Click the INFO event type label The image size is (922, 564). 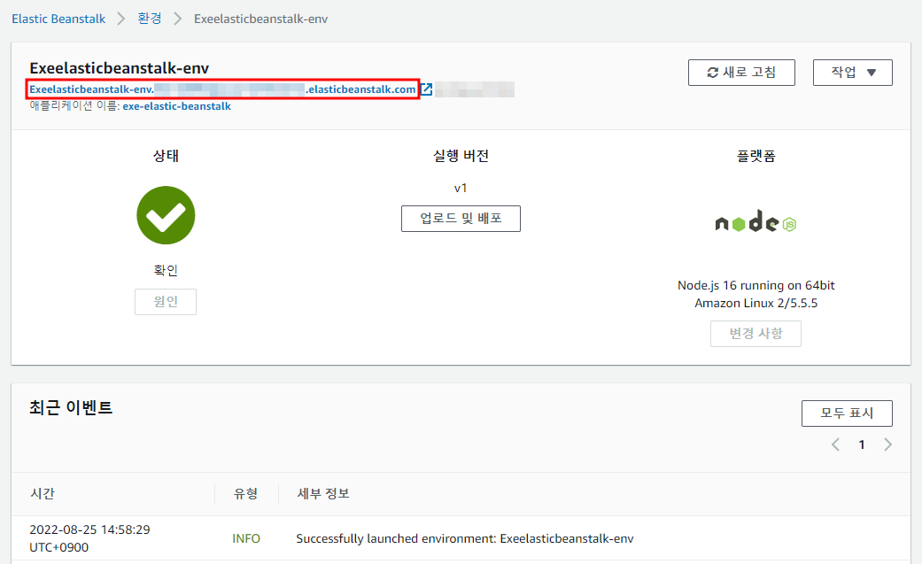tap(246, 538)
